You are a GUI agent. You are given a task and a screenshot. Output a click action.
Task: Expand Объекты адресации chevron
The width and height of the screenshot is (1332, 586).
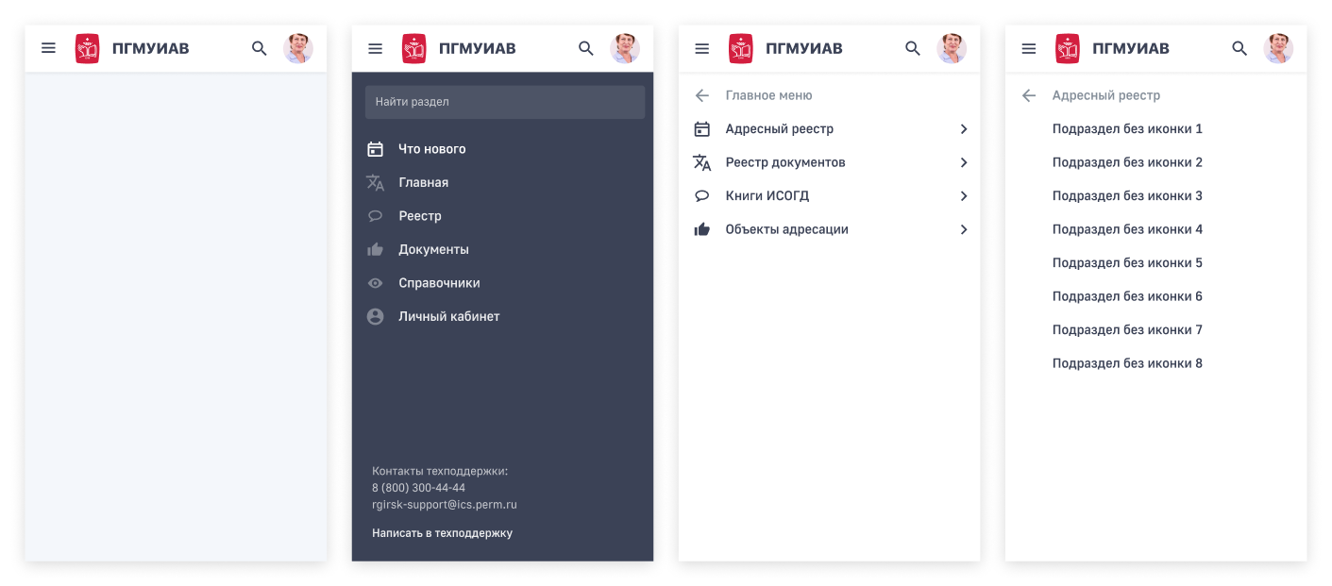(964, 229)
